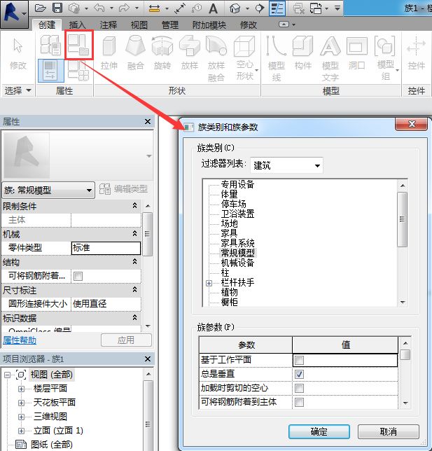The image size is (432, 451).
Task: Click the 确定 button in the dialog
Action: click(x=319, y=431)
